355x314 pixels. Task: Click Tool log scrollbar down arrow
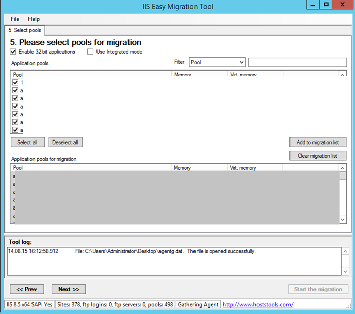point(345,271)
